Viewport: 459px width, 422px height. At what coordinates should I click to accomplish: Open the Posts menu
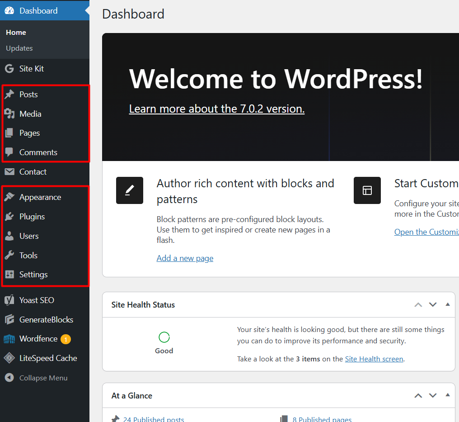pos(44,95)
